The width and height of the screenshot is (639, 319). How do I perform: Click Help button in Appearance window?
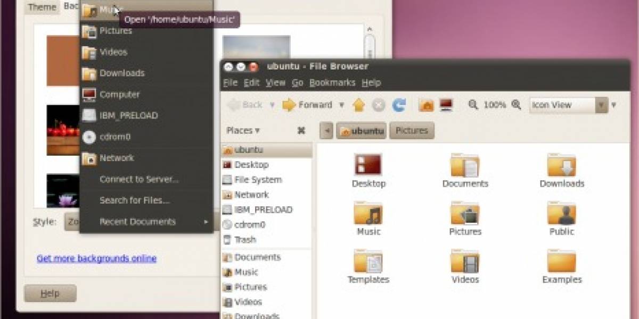coord(50,293)
